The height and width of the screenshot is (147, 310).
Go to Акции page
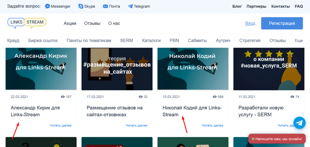[x=70, y=23]
